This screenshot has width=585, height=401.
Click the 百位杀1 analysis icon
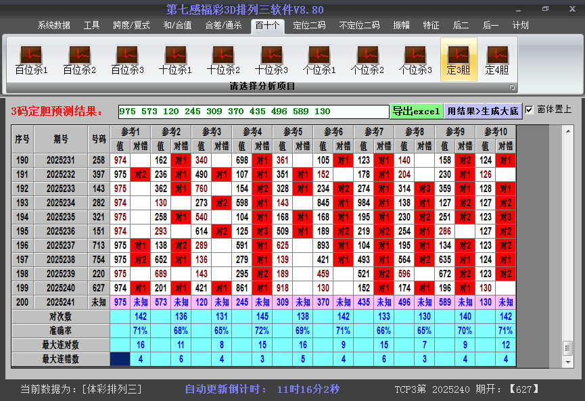31,60
